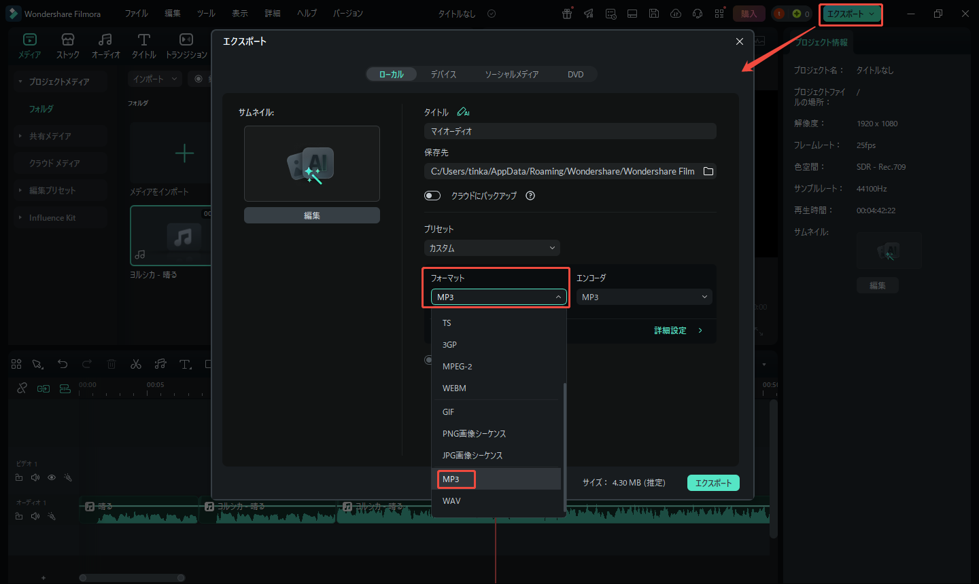Select the ローカル export tab
Screen dimensions: 979x584
point(392,74)
